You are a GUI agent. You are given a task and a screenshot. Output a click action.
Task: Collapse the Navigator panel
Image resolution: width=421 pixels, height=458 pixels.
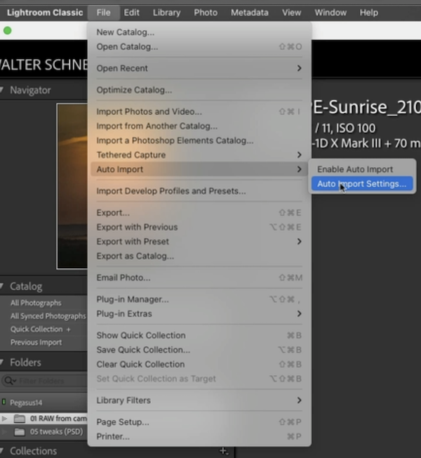4,90
